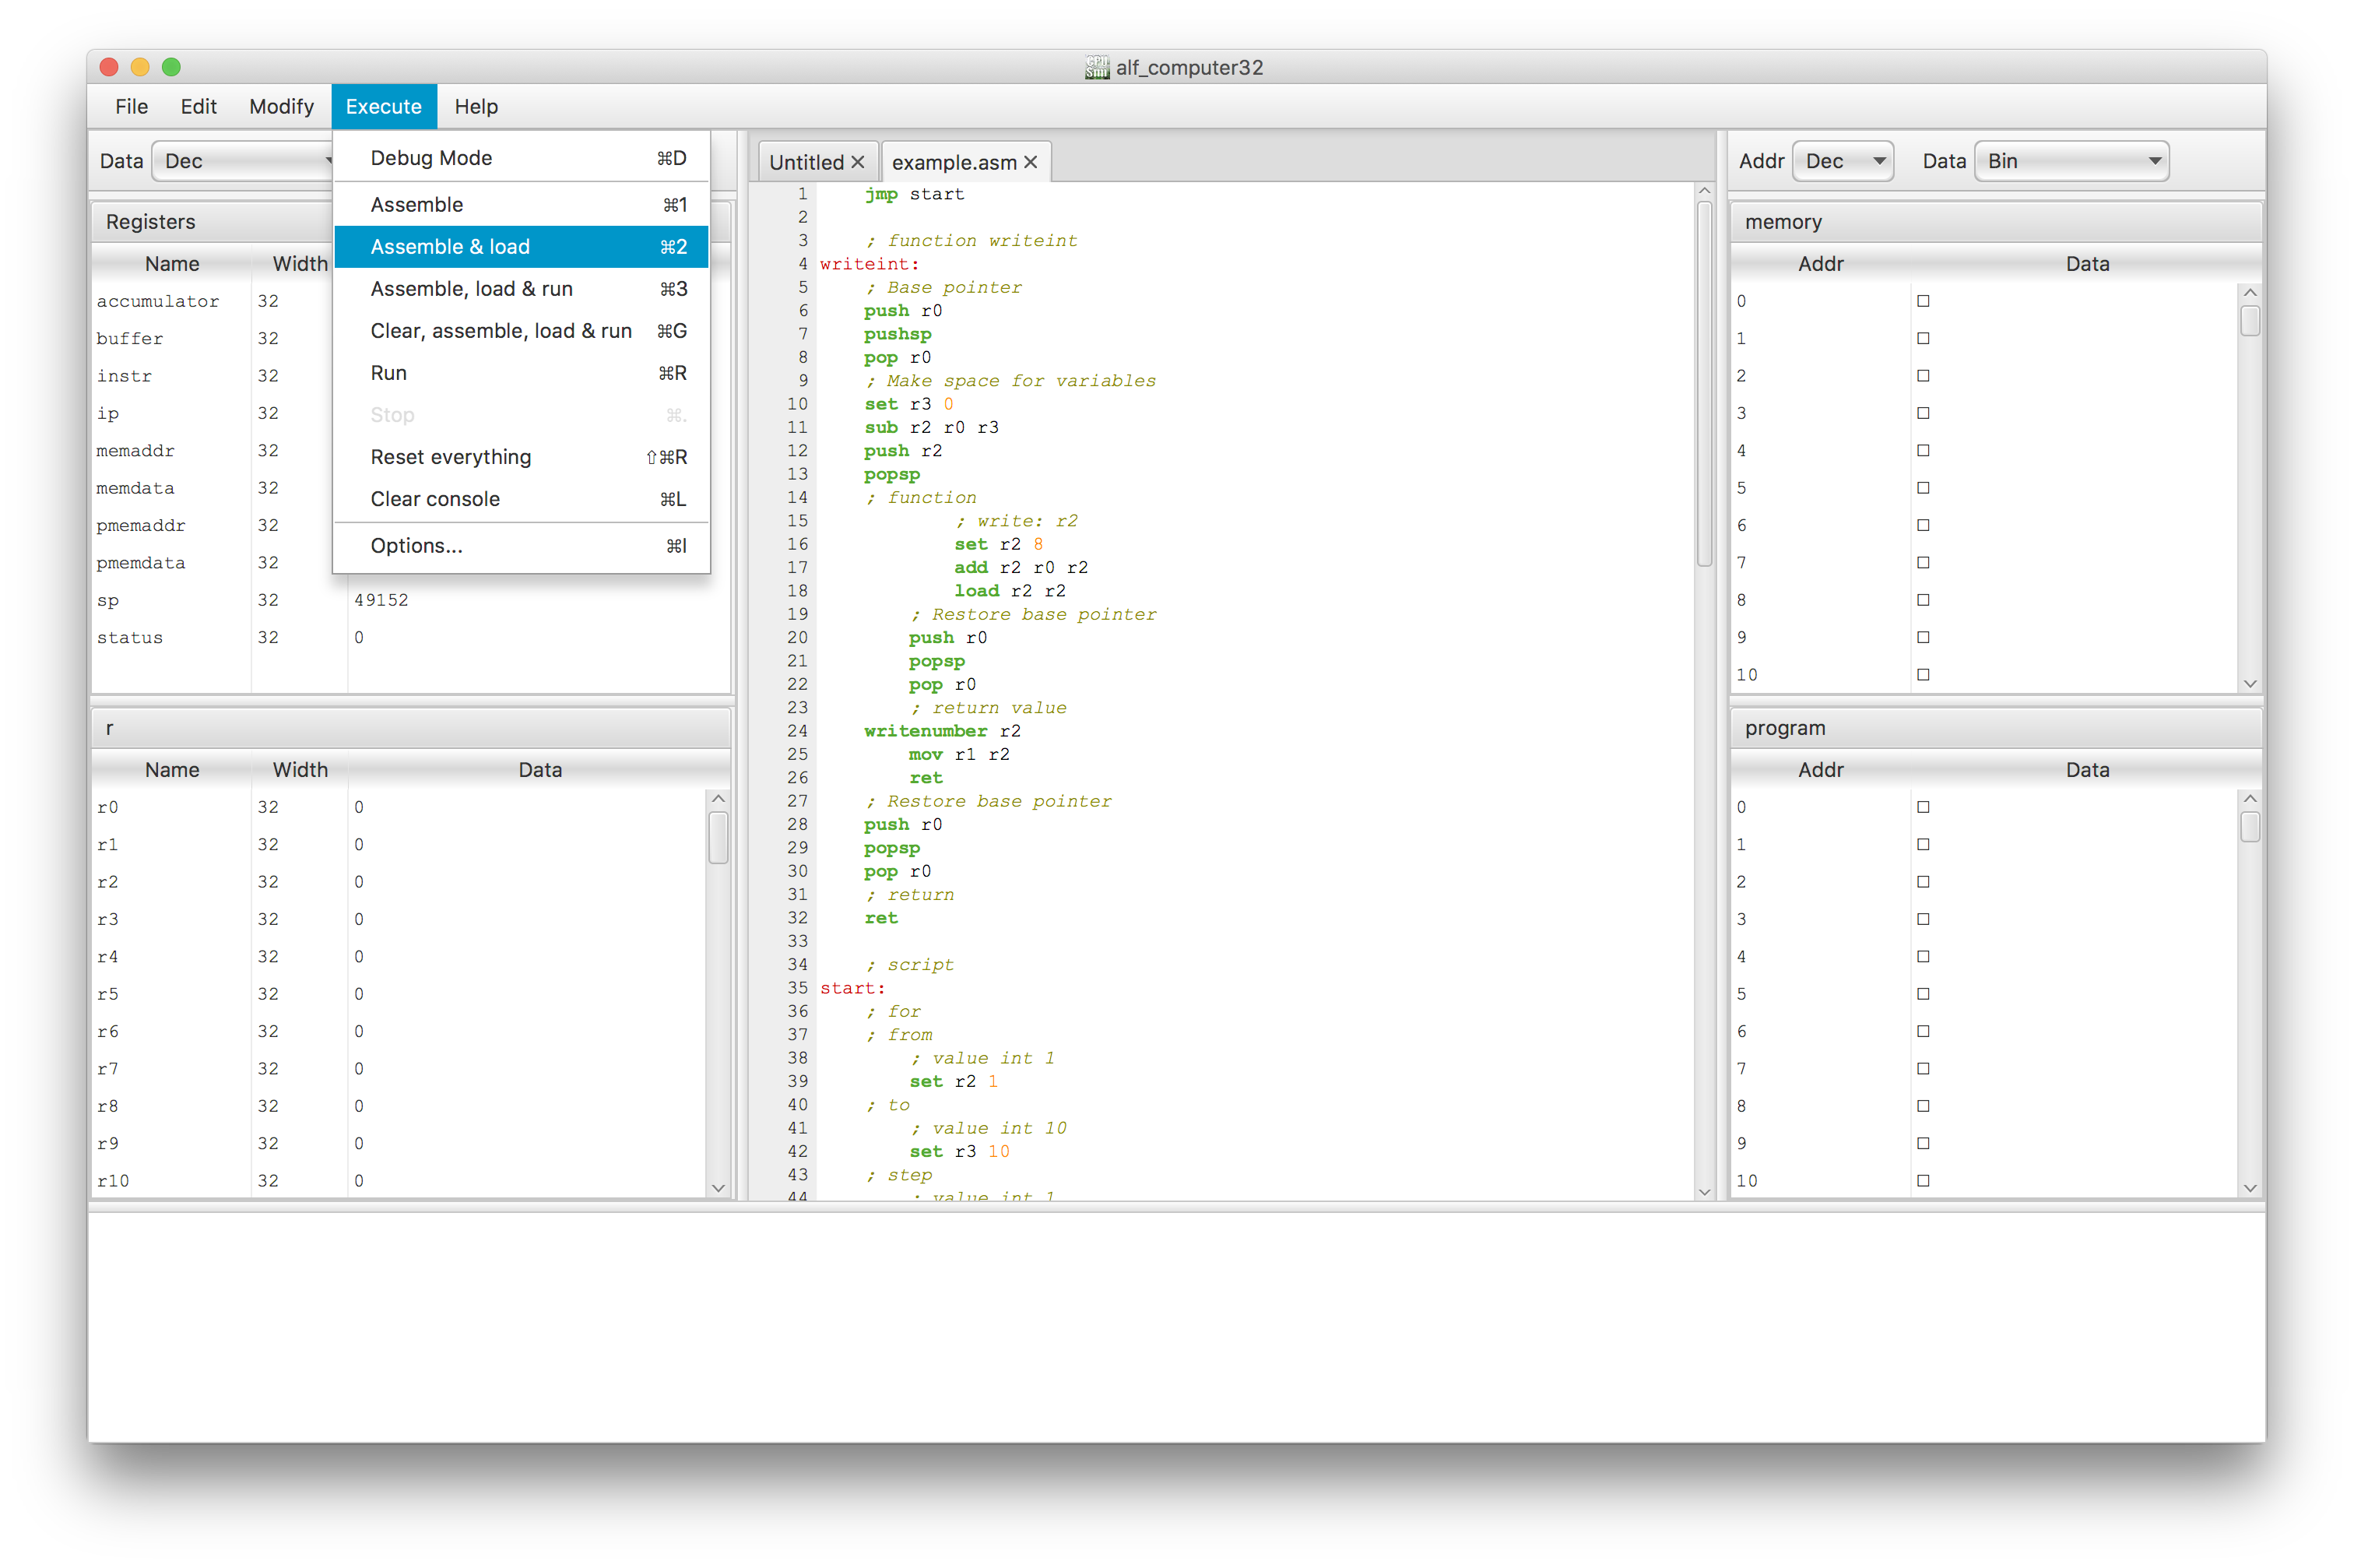This screenshot has height=1568, width=2354.
Task: Close the Execute menu
Action: [384, 106]
